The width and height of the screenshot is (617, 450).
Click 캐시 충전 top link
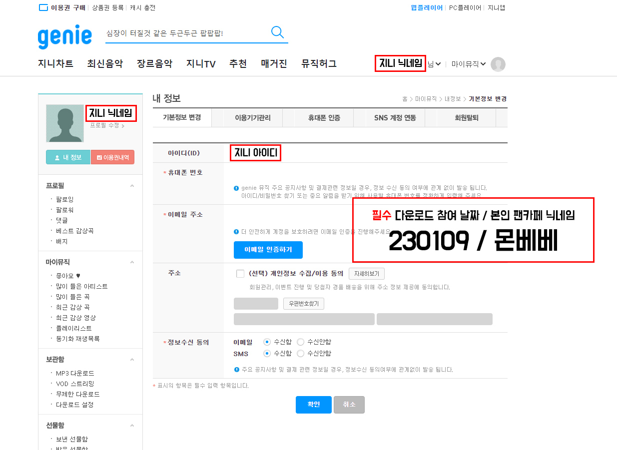[x=142, y=7]
